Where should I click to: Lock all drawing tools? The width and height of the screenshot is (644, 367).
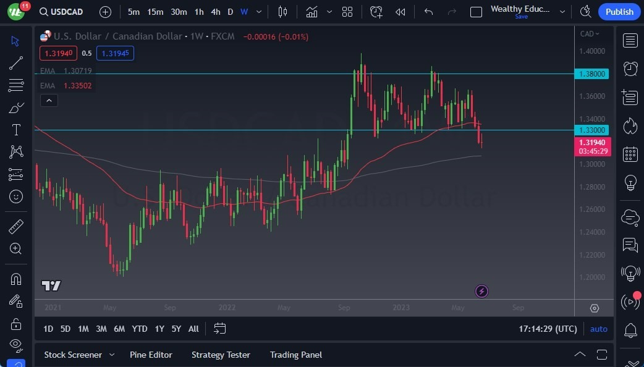pyautogui.click(x=15, y=324)
